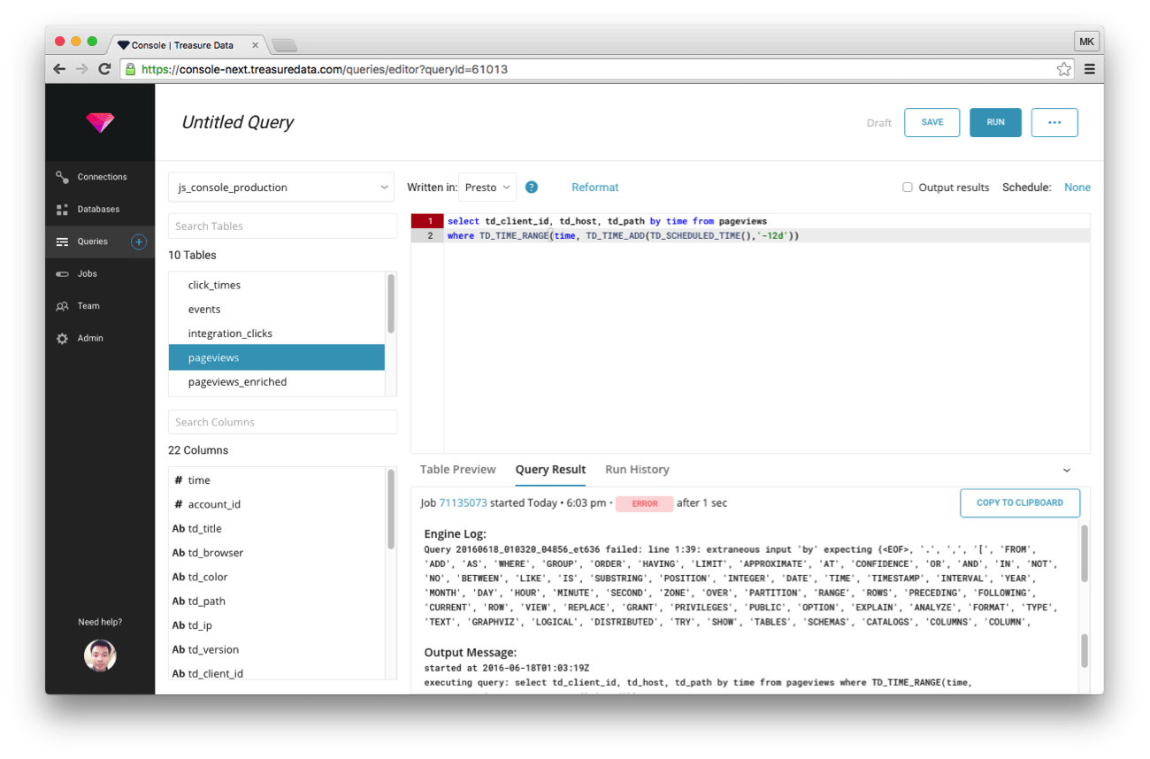Close the Console Treasure Data tab
This screenshot has width=1150, height=759.
tap(256, 45)
